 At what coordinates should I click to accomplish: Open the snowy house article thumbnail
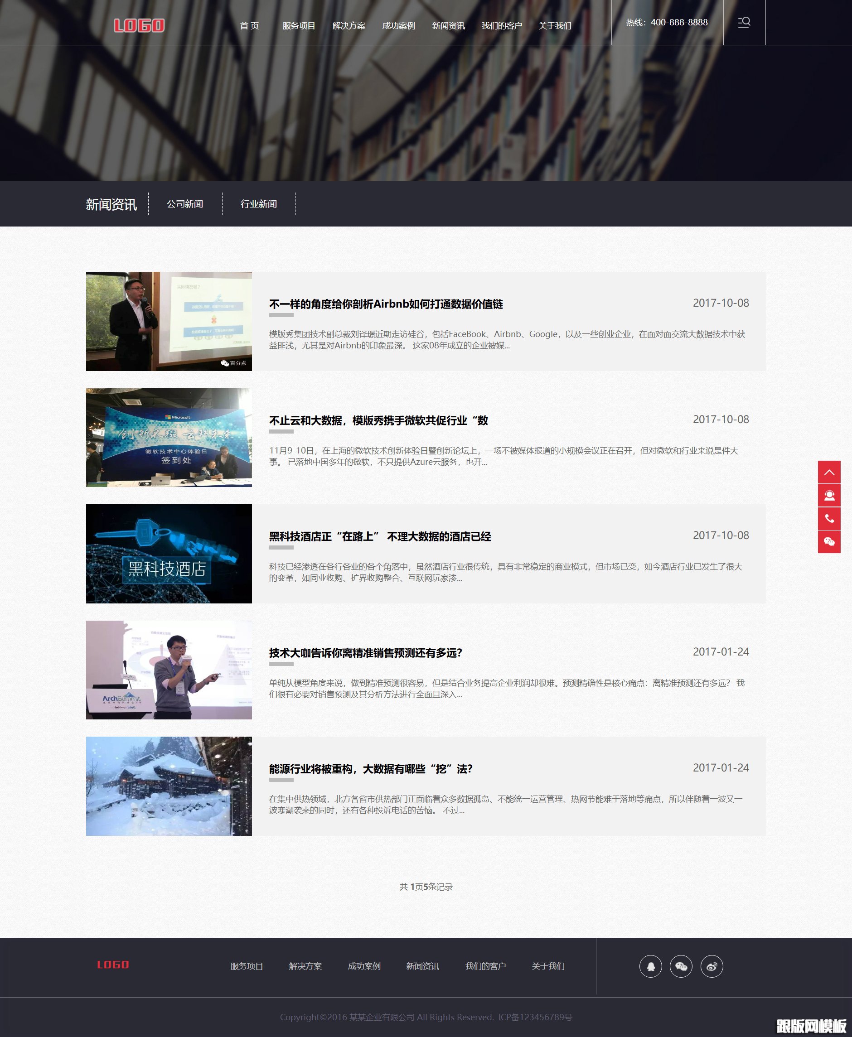click(169, 786)
